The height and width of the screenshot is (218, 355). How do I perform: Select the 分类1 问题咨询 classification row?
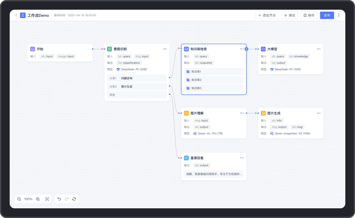point(136,78)
